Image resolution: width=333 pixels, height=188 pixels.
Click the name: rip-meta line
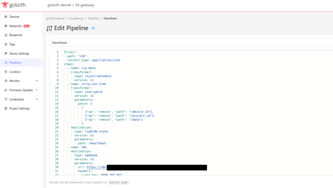click(83, 68)
